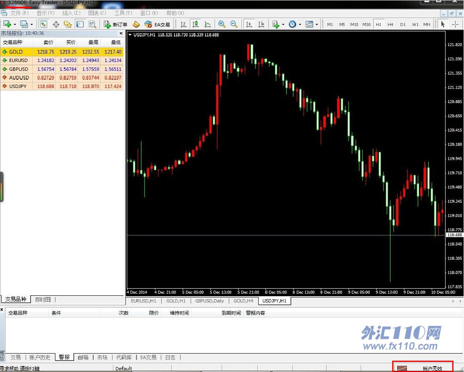Switch chart to bar chart style
Image resolution: width=464 pixels, height=372 pixels.
pos(183,24)
